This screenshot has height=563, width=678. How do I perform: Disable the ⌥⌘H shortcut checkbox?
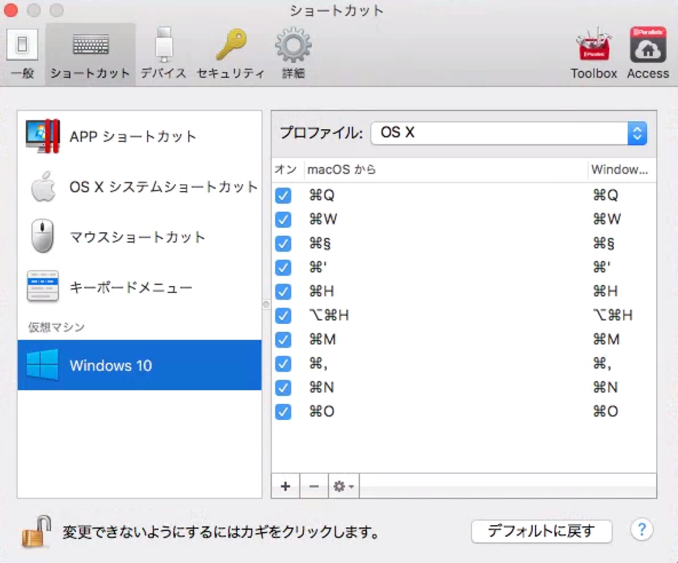283,315
